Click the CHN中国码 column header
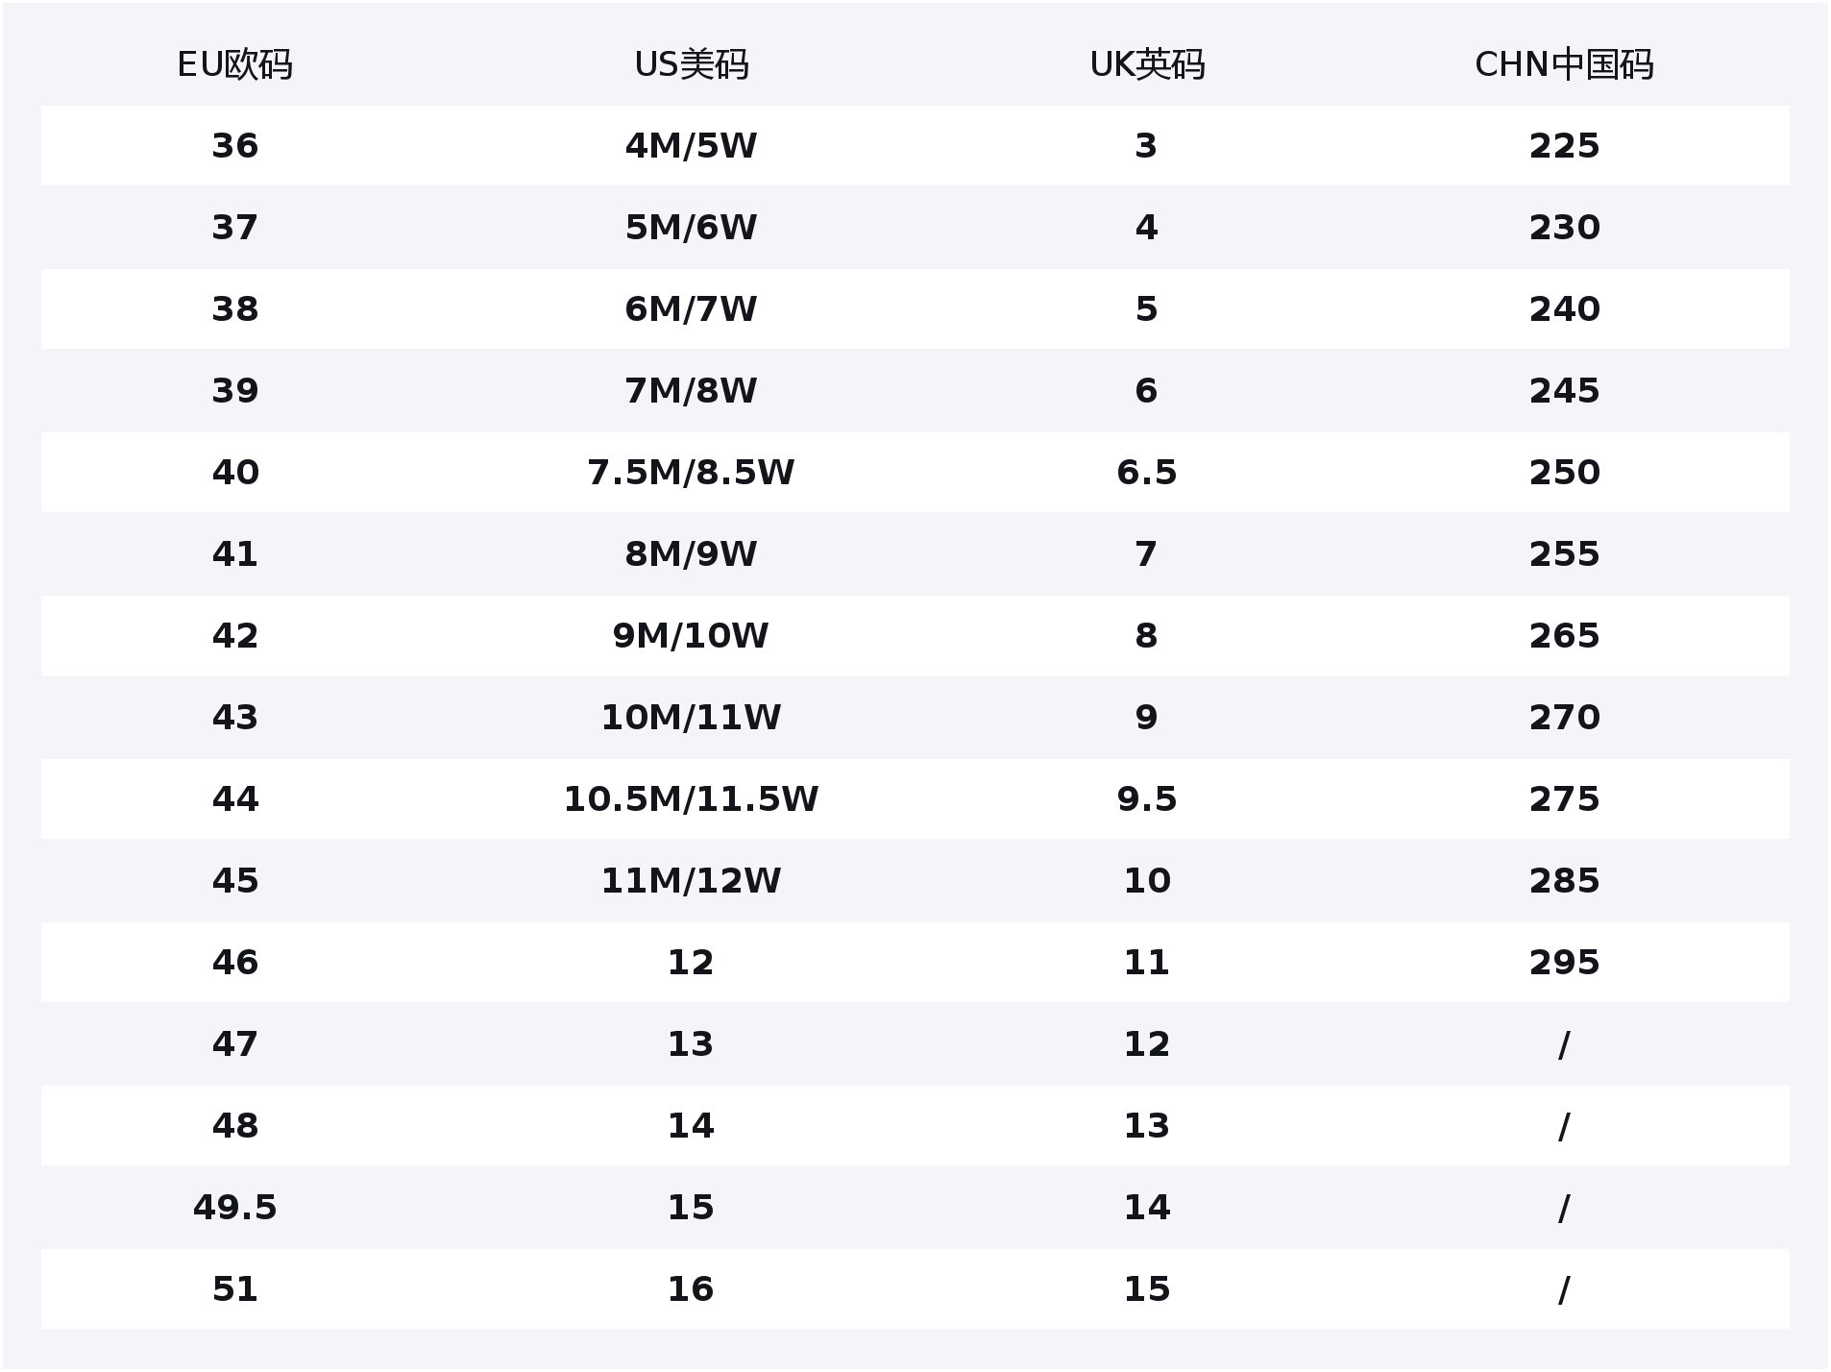1831x1372 pixels. (1563, 64)
